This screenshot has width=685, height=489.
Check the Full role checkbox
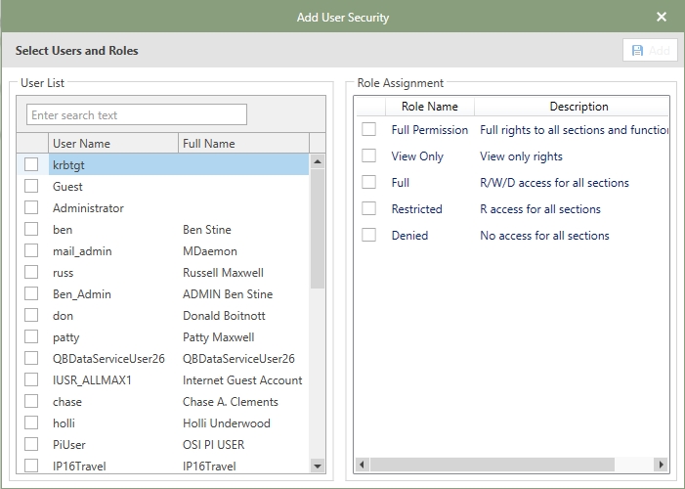coord(368,182)
